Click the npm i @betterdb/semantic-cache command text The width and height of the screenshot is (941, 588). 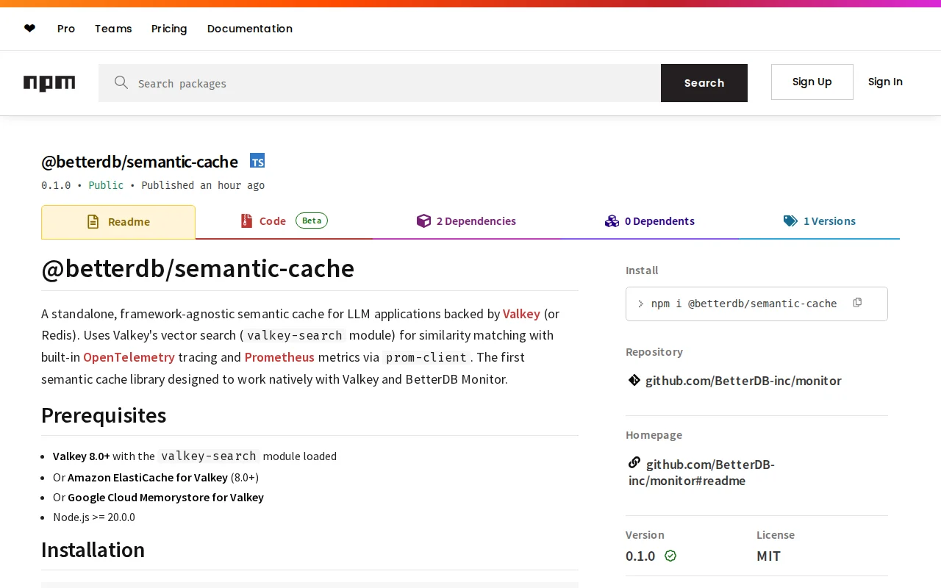tap(744, 304)
